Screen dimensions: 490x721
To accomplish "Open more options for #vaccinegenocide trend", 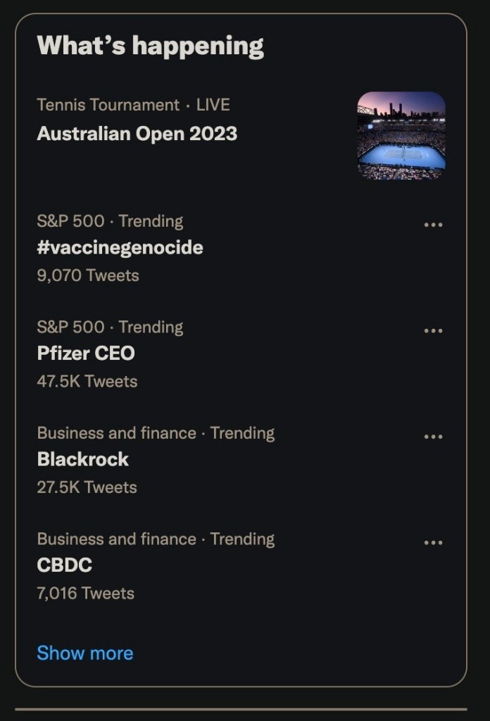I will click(x=433, y=225).
